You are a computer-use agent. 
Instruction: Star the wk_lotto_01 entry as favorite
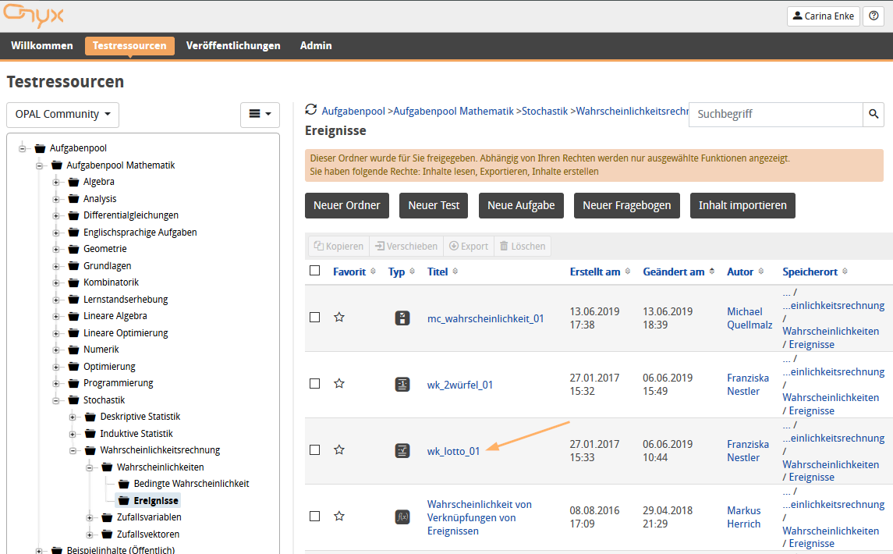(x=339, y=450)
